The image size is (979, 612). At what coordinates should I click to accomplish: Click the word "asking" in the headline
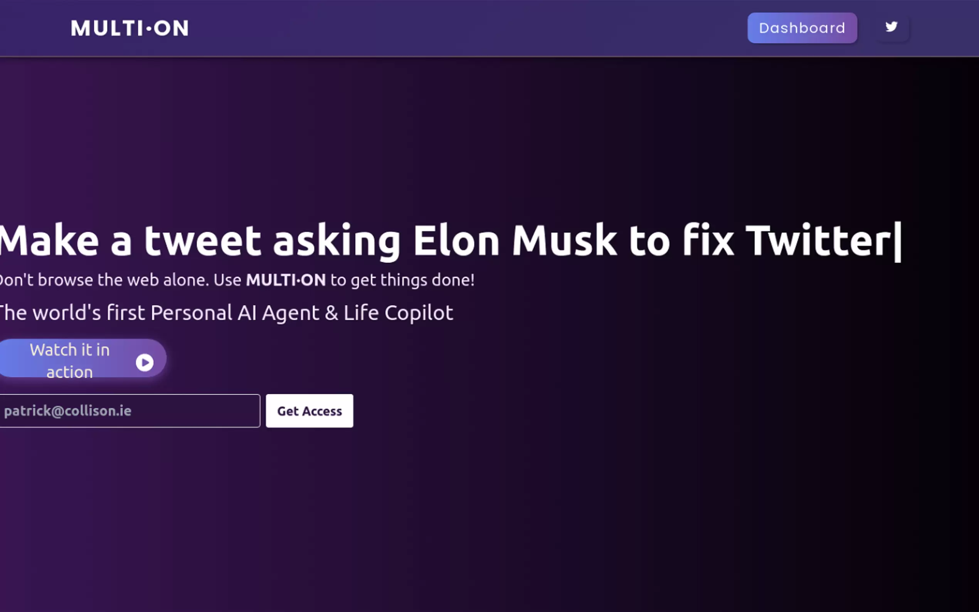pos(337,242)
